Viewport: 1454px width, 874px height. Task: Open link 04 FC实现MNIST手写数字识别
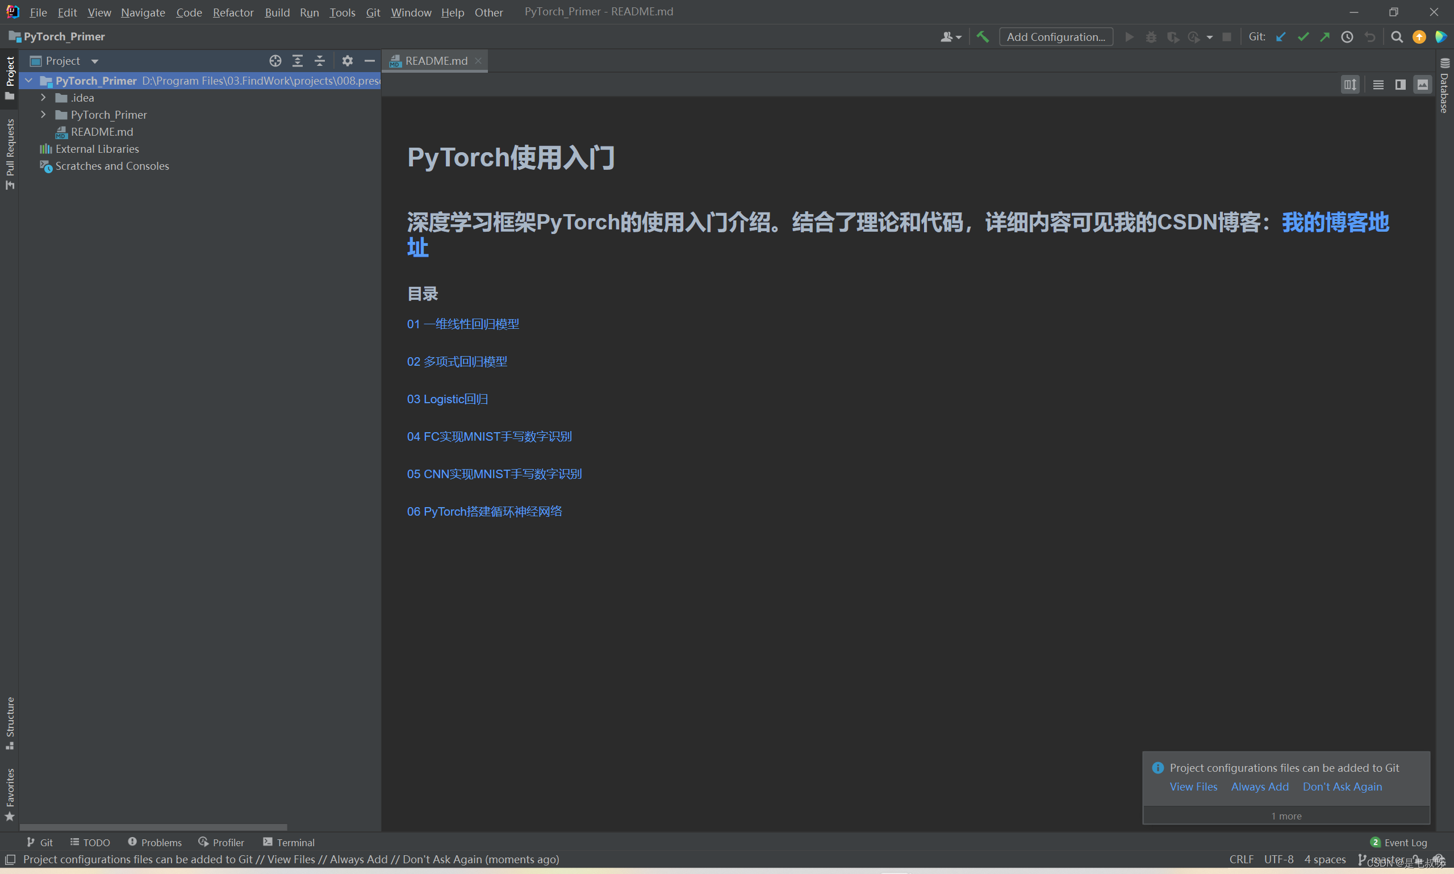[490, 436]
